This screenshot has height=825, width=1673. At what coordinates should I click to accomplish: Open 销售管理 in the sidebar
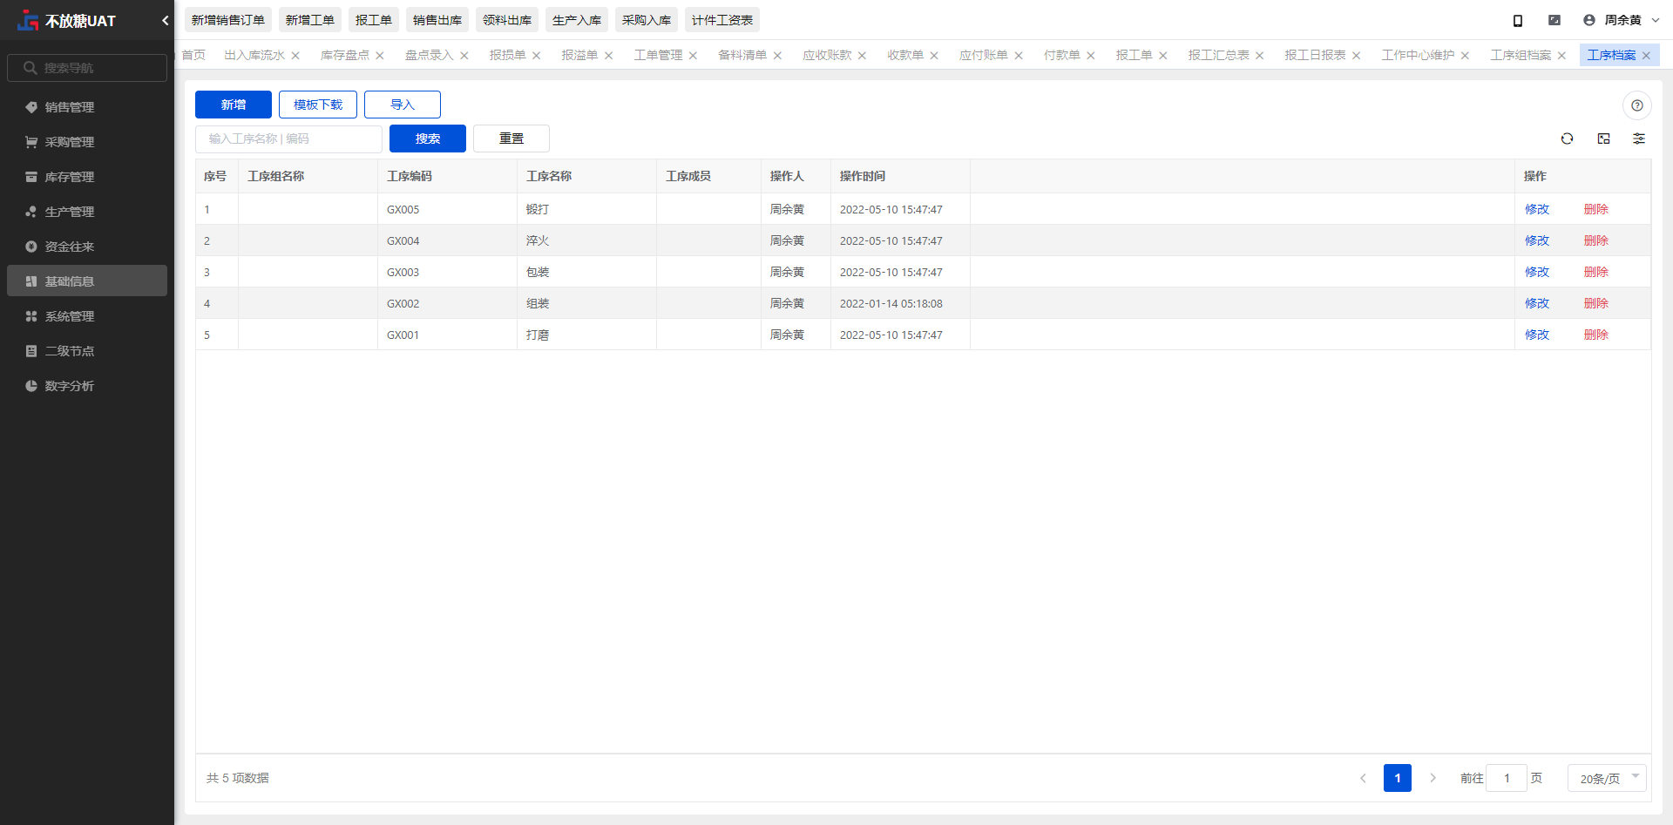point(87,107)
